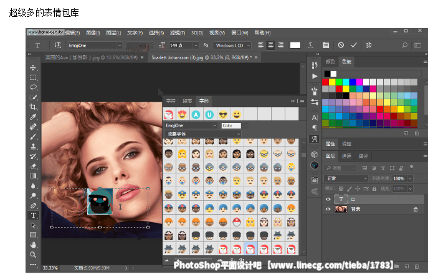Viewport: 428px width, 277px height.
Task: Open the 完整字体 glyph category dropdown
Action: coord(202,134)
